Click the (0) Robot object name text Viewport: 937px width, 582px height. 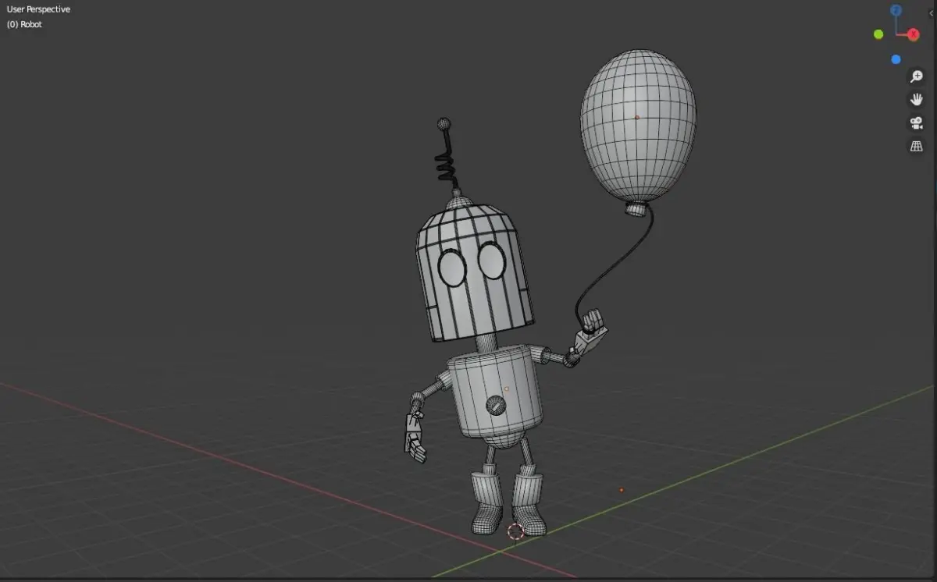coord(24,24)
